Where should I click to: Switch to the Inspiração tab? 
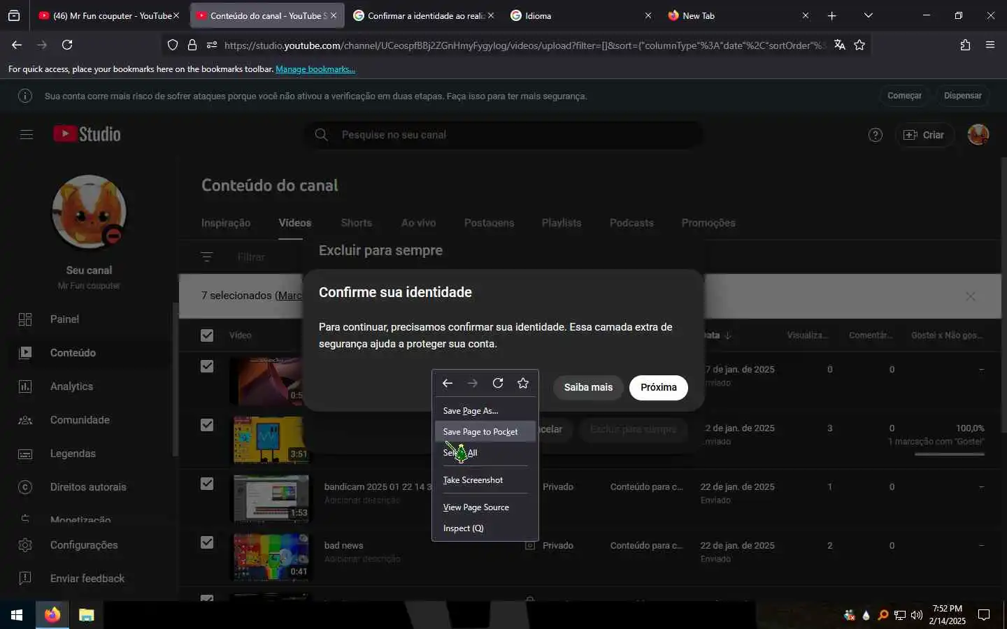pyautogui.click(x=226, y=223)
